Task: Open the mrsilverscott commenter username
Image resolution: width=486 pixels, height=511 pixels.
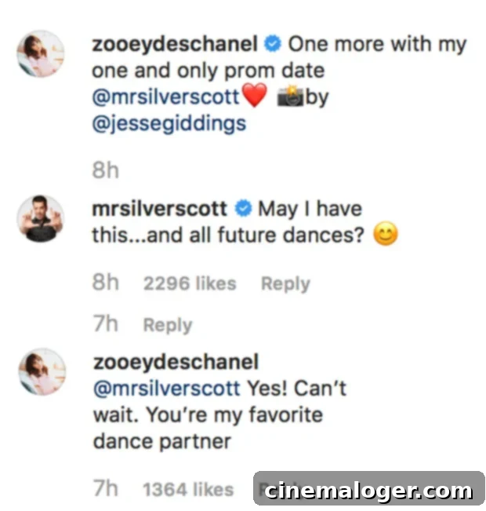Action: click(159, 210)
